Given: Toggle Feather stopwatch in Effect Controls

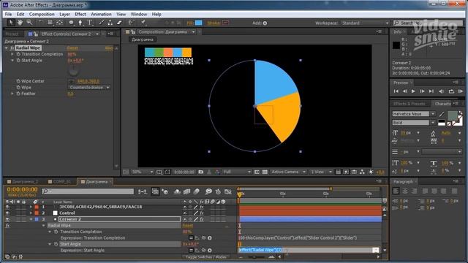Looking at the screenshot, I should click(x=18, y=94).
